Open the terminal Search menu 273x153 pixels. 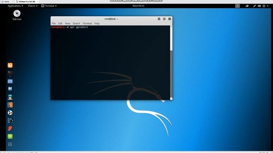click(76, 23)
